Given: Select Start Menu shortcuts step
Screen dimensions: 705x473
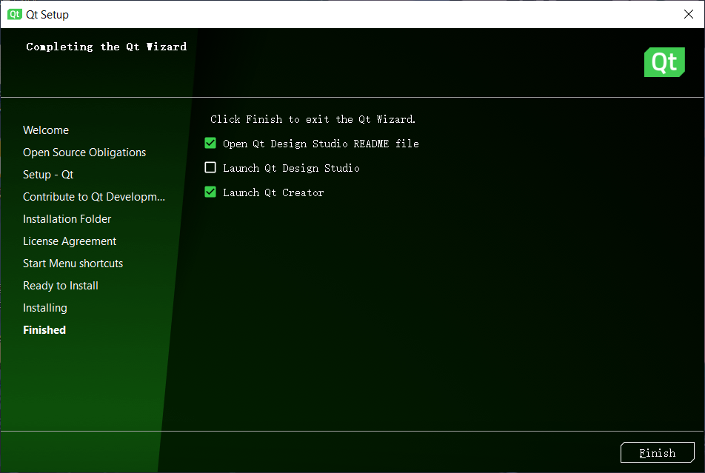Looking at the screenshot, I should [73, 264].
